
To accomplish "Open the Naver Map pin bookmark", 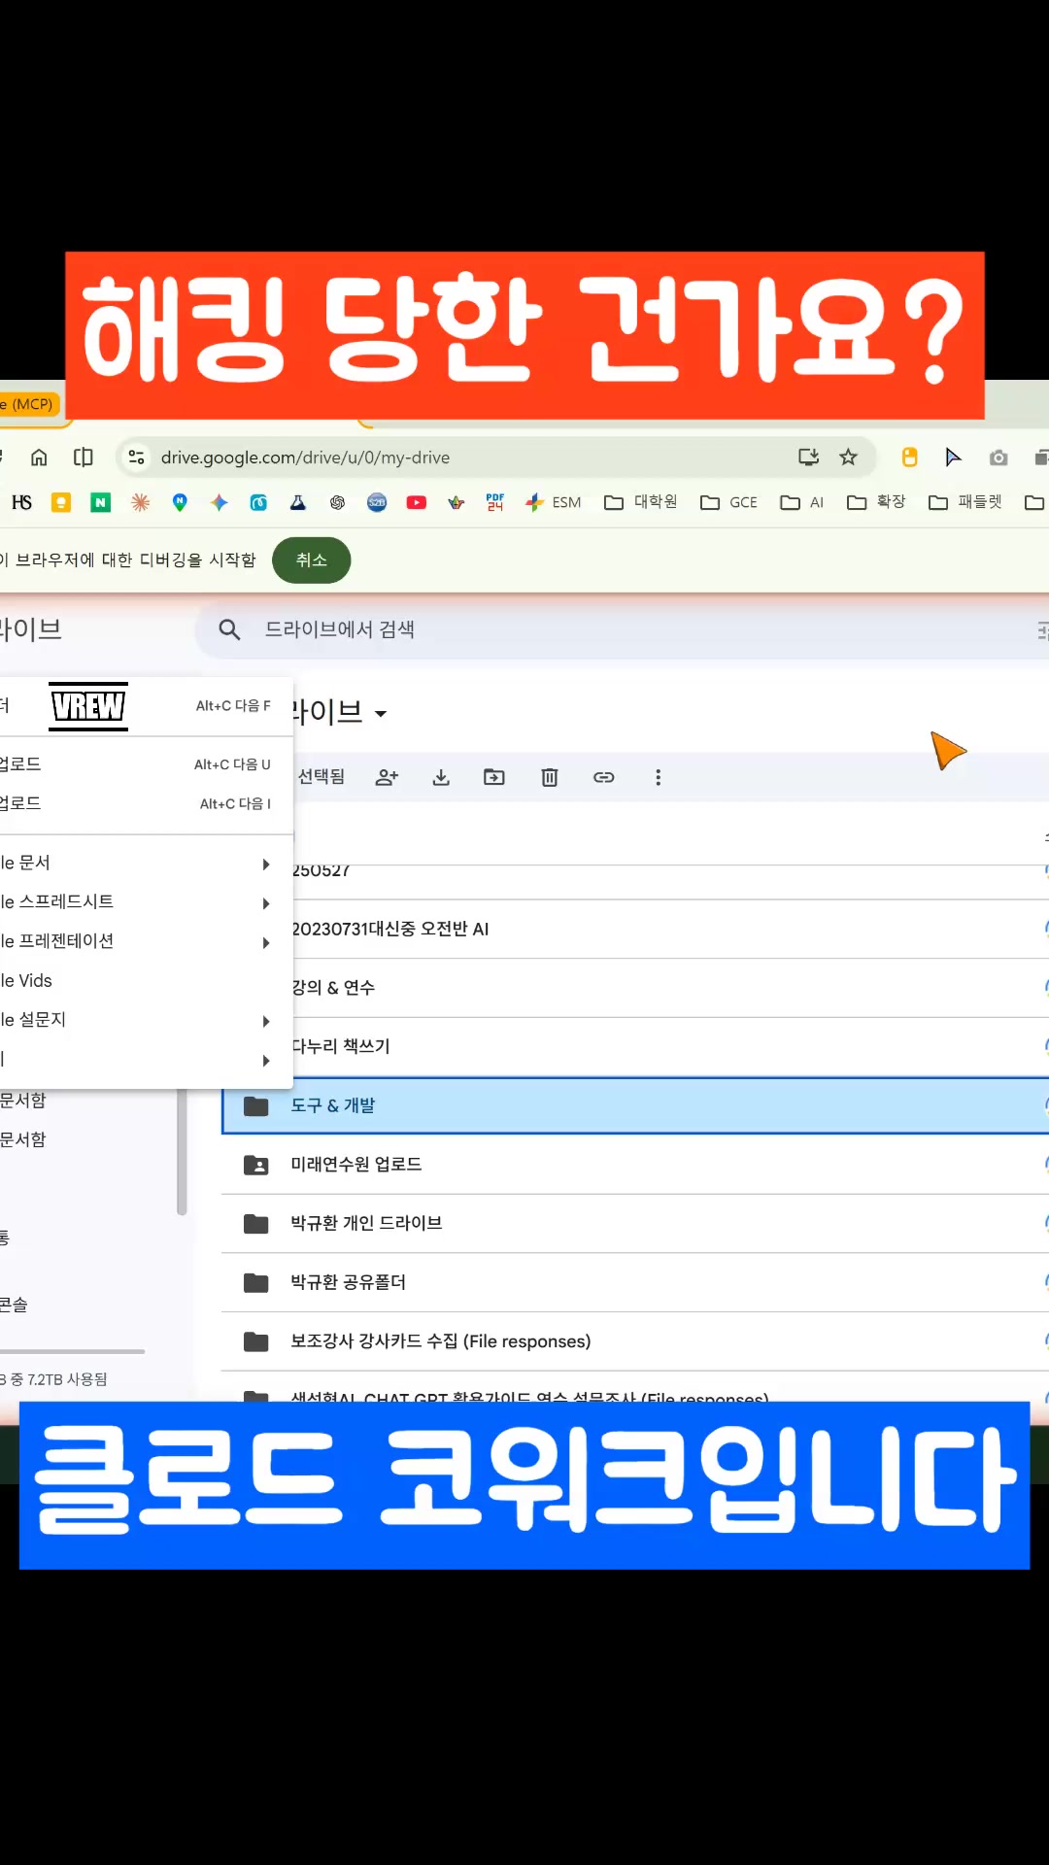I will (x=180, y=502).
